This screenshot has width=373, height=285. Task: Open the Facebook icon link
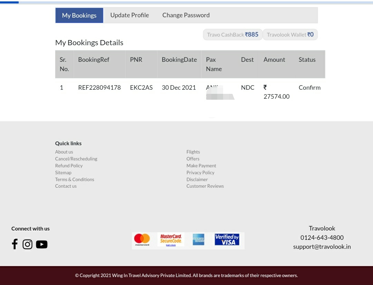tap(15, 244)
